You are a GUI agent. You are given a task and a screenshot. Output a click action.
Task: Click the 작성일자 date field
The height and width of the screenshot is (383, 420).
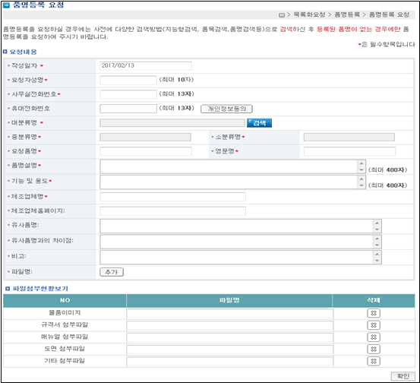coord(146,65)
